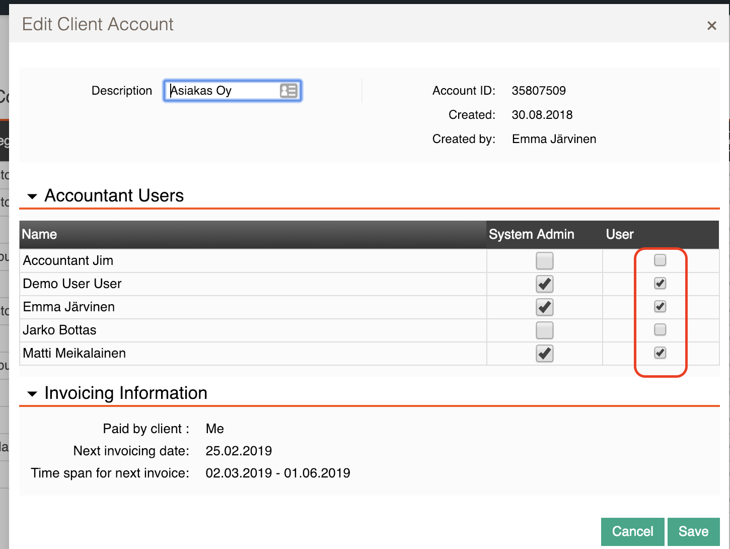The height and width of the screenshot is (549, 730).
Task: Uncheck System Admin for Demo User User
Action: pyautogui.click(x=544, y=284)
